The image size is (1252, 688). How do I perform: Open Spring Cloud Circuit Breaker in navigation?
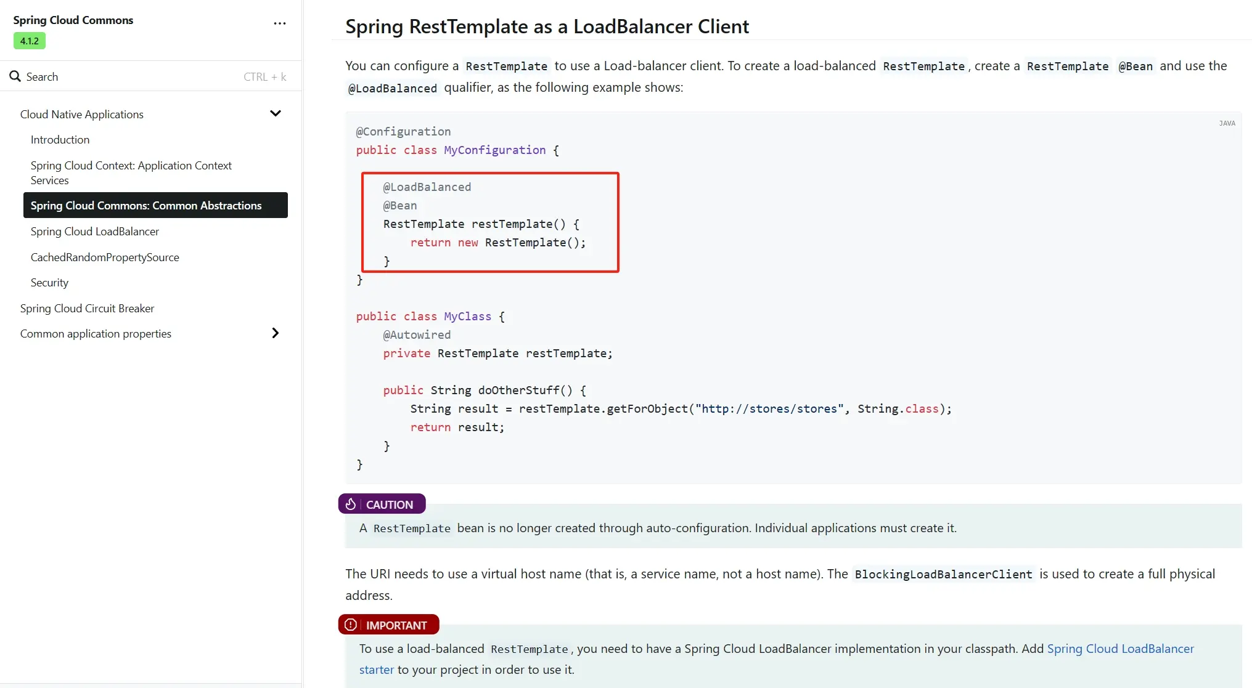(x=86, y=308)
